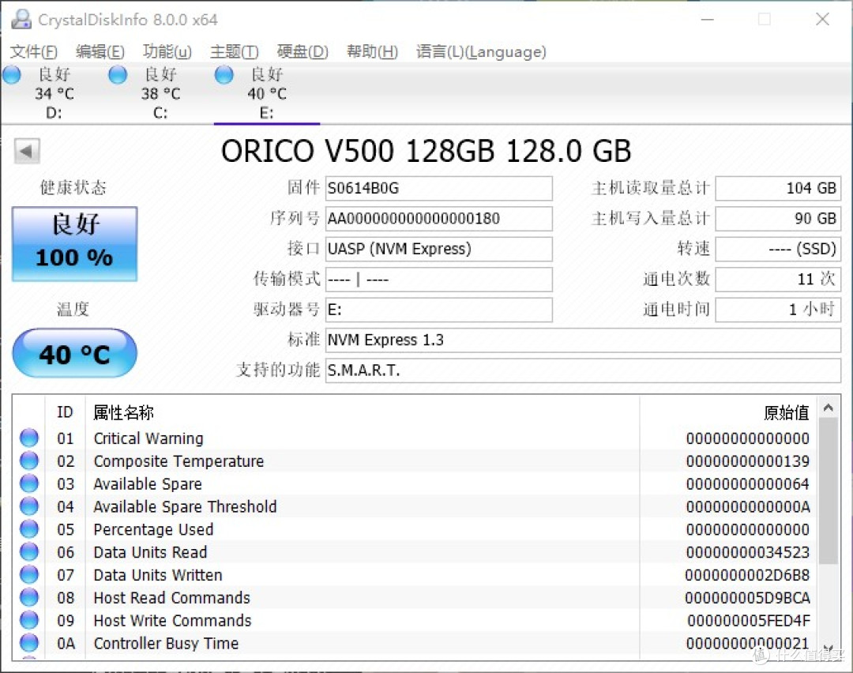Click the ID column header
853x673 pixels.
pos(65,412)
